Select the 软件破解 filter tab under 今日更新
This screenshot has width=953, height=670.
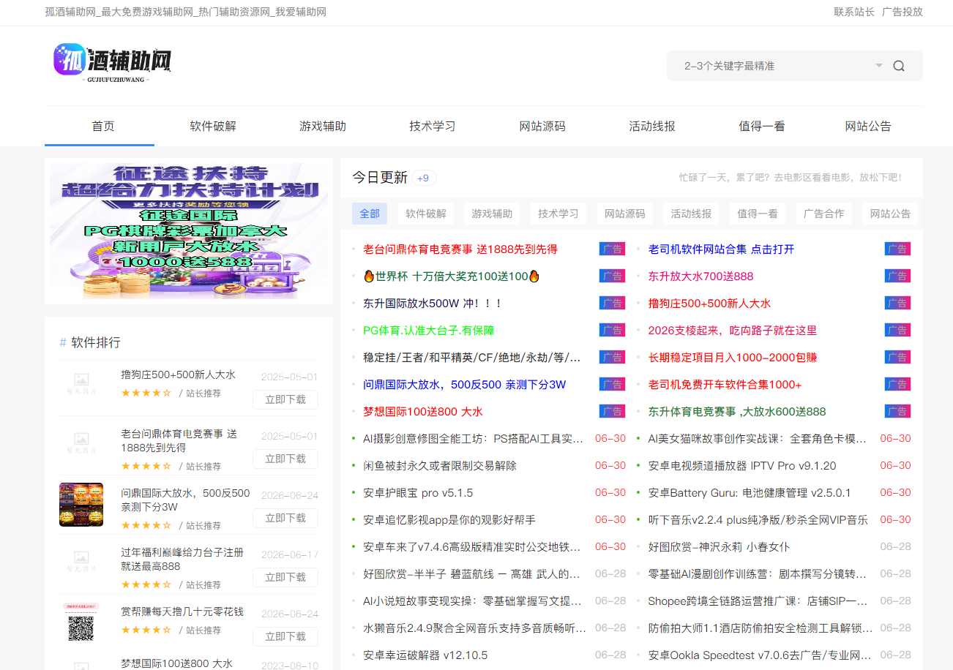point(426,214)
